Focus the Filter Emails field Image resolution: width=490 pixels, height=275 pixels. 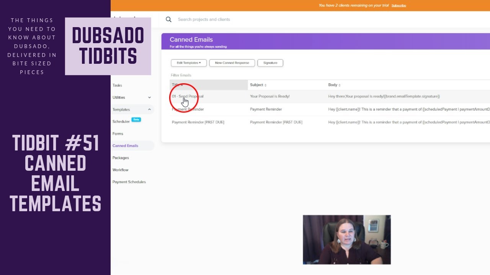[x=181, y=75]
